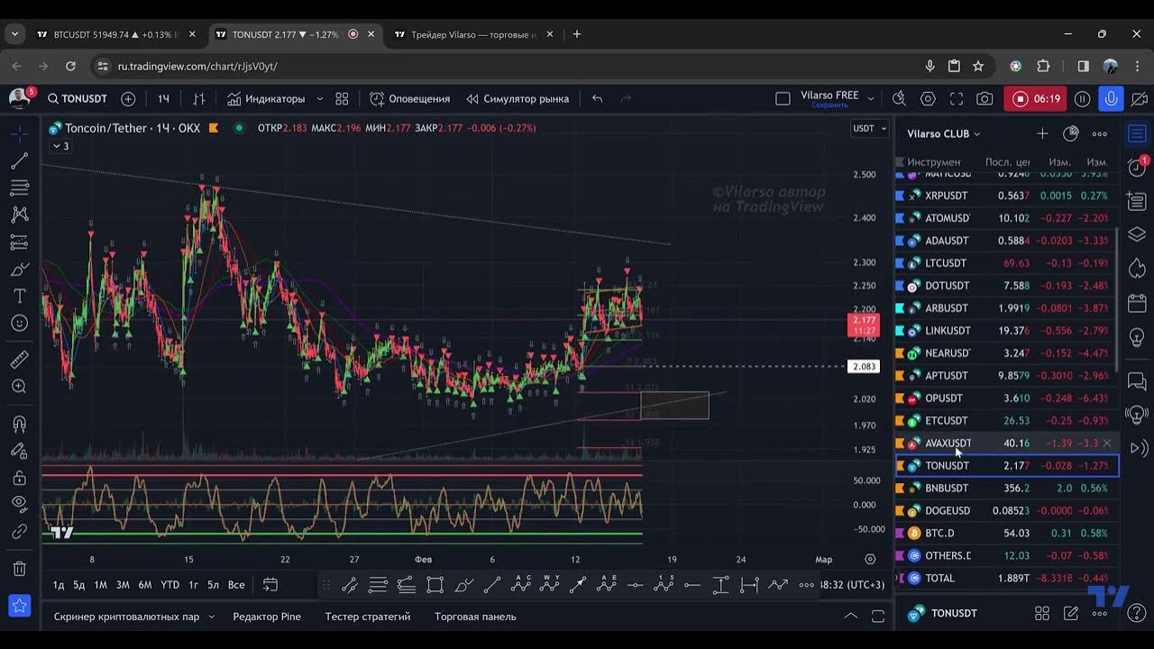Open watchlist more options ellipsis
The image size is (1154, 649).
(x=1100, y=133)
